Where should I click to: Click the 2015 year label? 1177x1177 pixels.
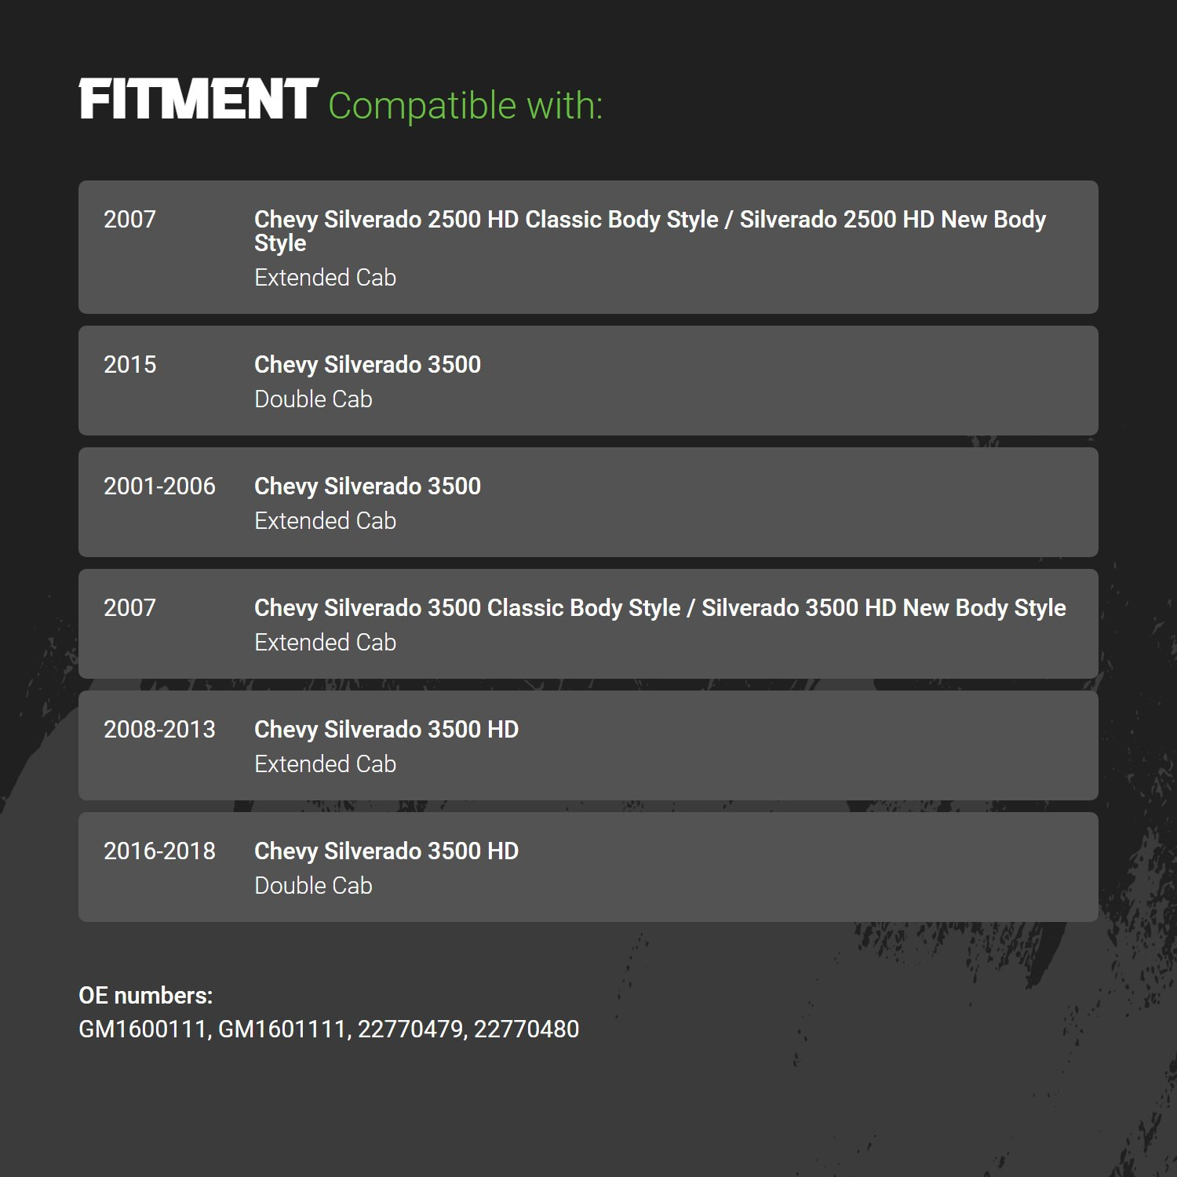pyautogui.click(x=130, y=364)
